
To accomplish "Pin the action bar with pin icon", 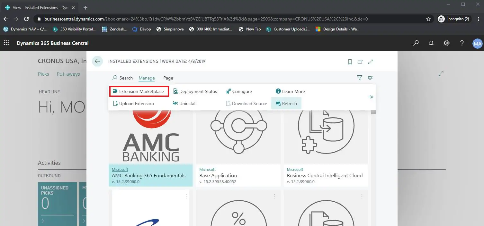I will 371,97.
